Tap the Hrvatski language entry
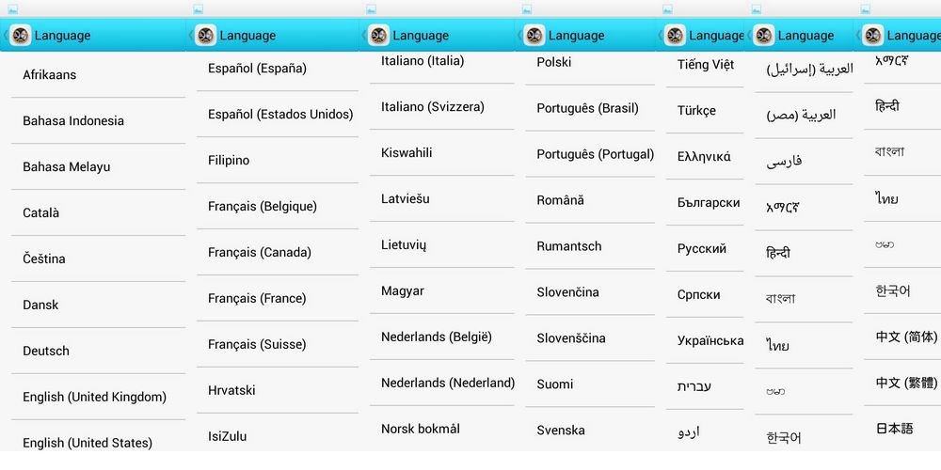 pyautogui.click(x=278, y=390)
